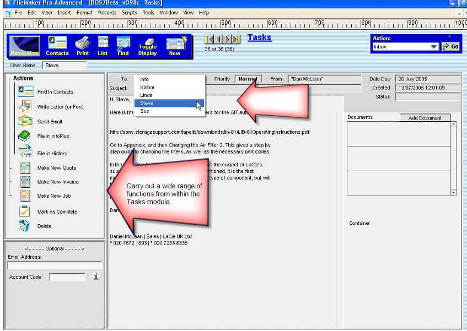
Task: Click the Container label text
Action: click(x=359, y=223)
